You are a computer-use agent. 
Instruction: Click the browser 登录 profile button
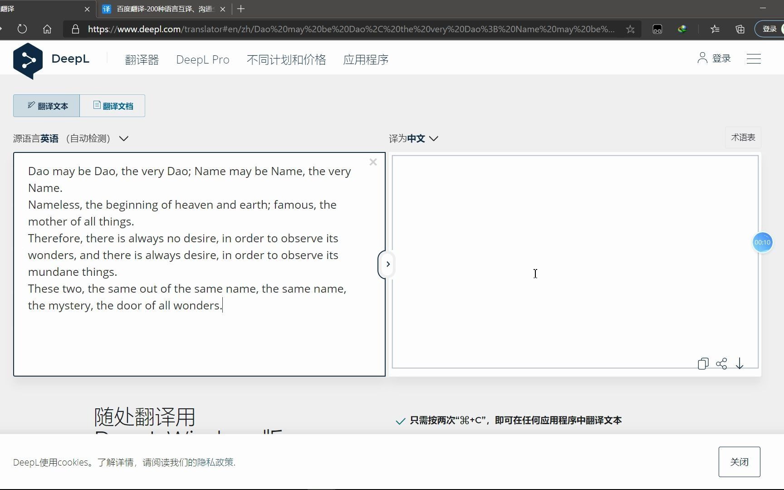769,29
